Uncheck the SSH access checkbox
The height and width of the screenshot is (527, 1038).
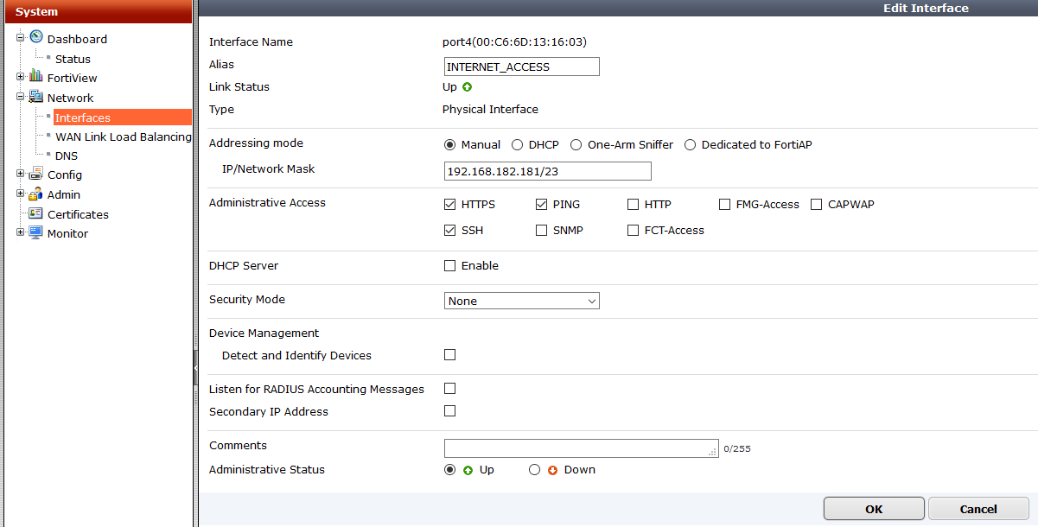pyautogui.click(x=449, y=231)
